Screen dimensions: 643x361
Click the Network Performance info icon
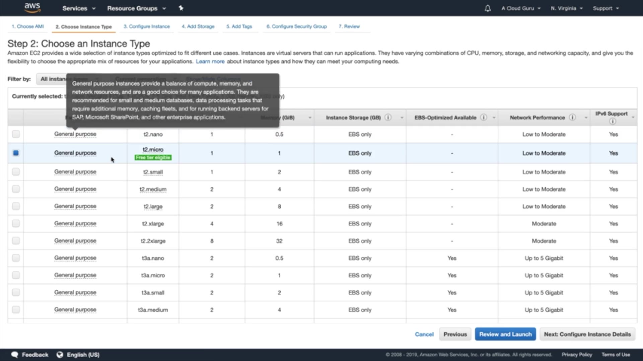(x=572, y=118)
